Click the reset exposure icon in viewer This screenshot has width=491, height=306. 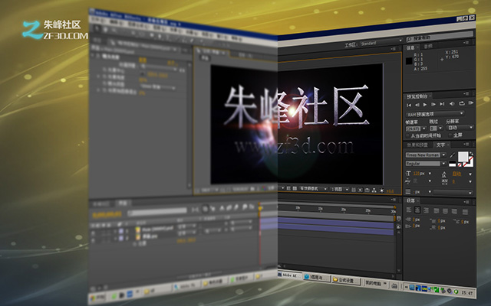[382, 190]
